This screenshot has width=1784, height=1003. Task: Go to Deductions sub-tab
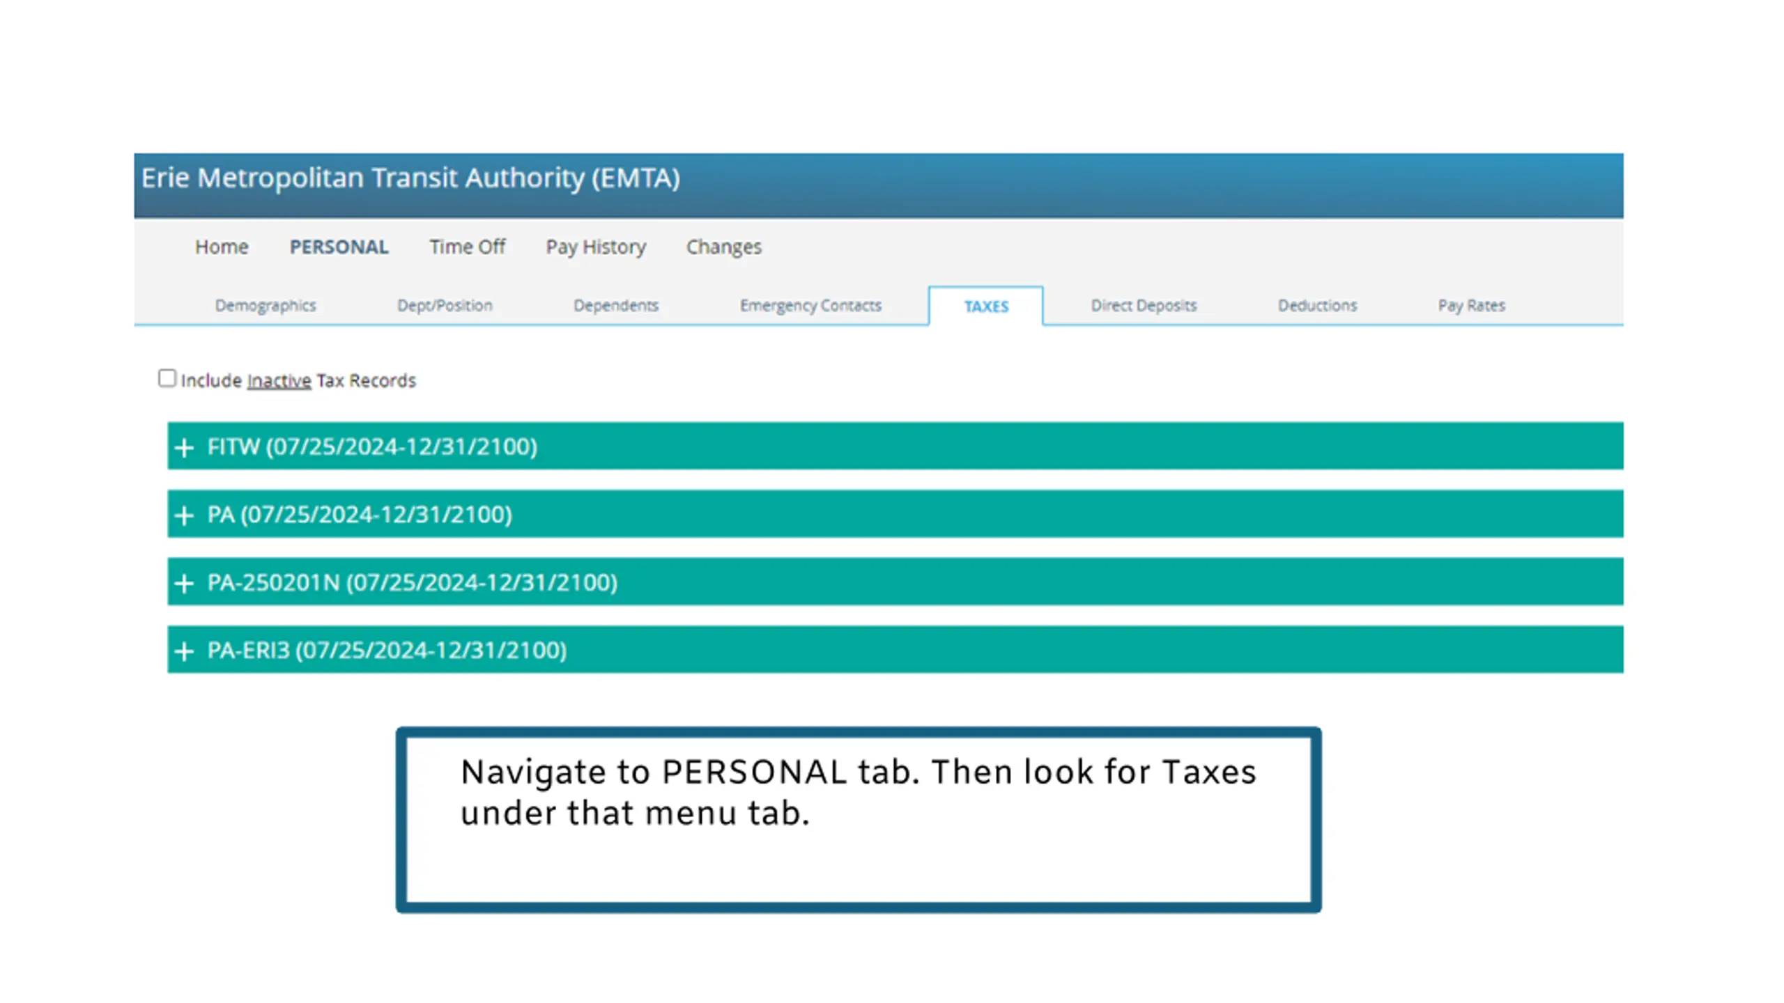(1317, 305)
